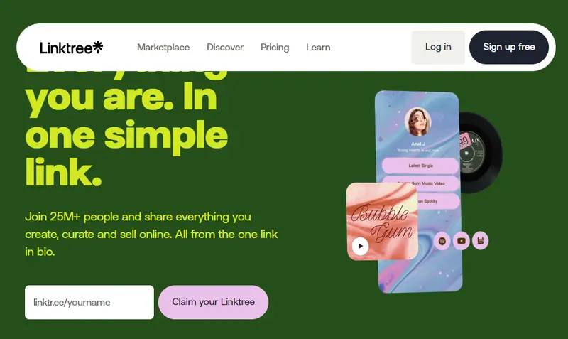This screenshot has width=568, height=339.
Task: Click Claim your Linktree button
Action: tap(214, 302)
